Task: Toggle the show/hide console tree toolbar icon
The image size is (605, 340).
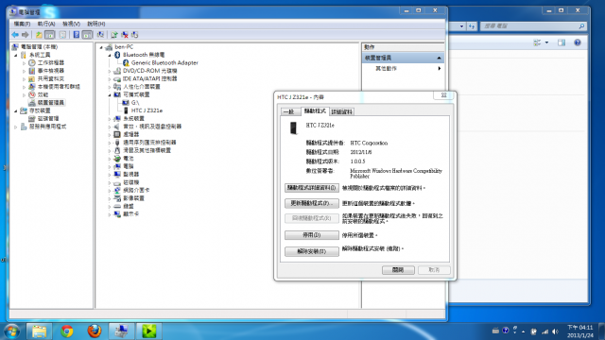Action: point(50,35)
